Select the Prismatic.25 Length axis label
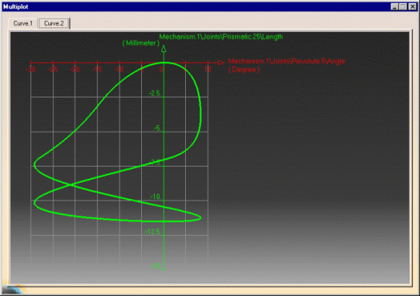The height and width of the screenshot is (296, 420). [x=221, y=37]
